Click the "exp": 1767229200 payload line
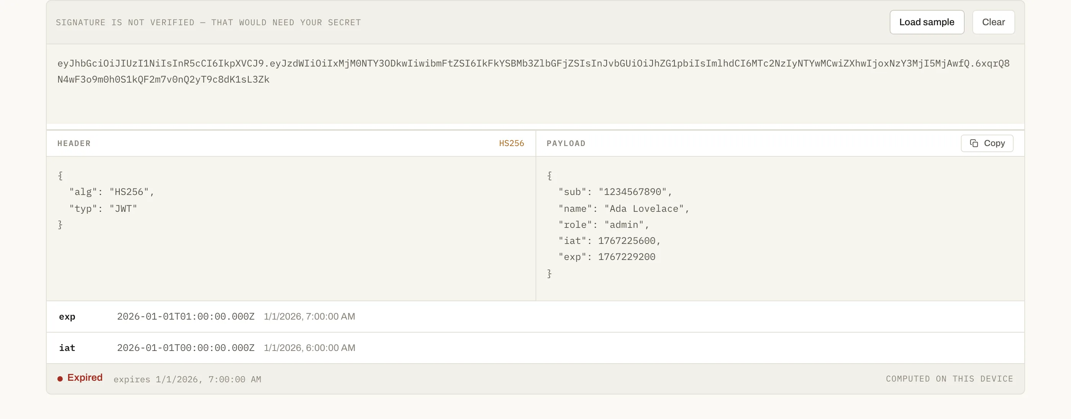This screenshot has width=1071, height=419. (607, 257)
